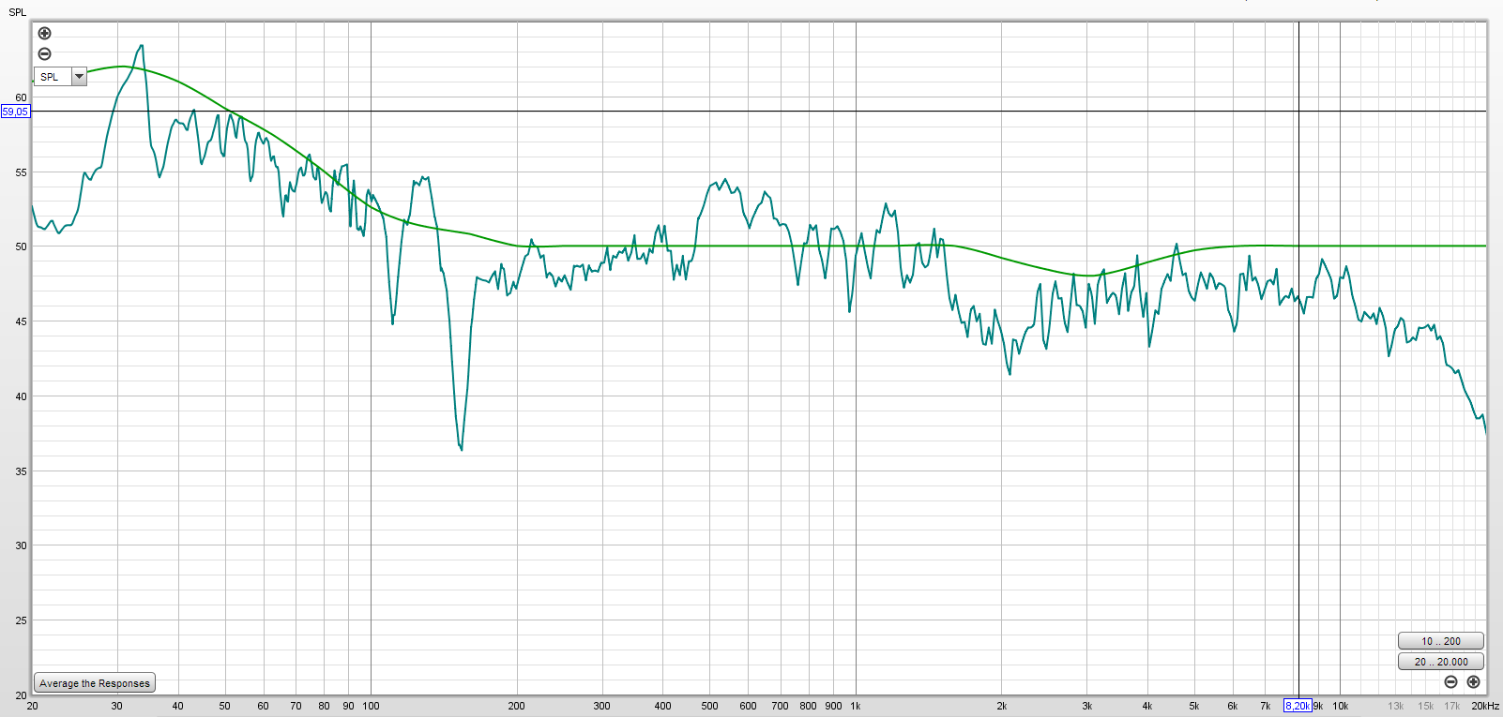Click the 55 level label on SPL axis
Image resolution: width=1503 pixels, height=717 pixels.
click(21, 172)
